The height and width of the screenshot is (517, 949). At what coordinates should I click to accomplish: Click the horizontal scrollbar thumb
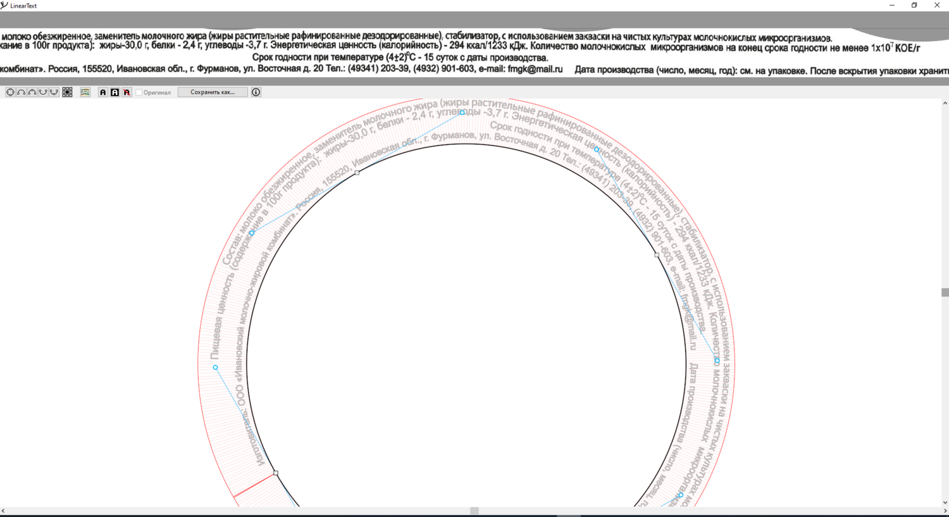pyautogui.click(x=475, y=511)
